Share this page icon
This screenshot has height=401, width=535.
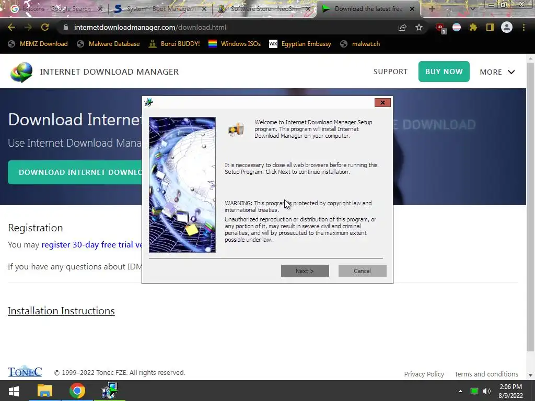(402, 28)
